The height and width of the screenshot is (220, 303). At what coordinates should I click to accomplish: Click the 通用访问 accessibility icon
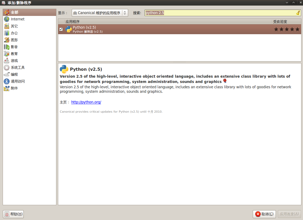pyautogui.click(x=7, y=81)
